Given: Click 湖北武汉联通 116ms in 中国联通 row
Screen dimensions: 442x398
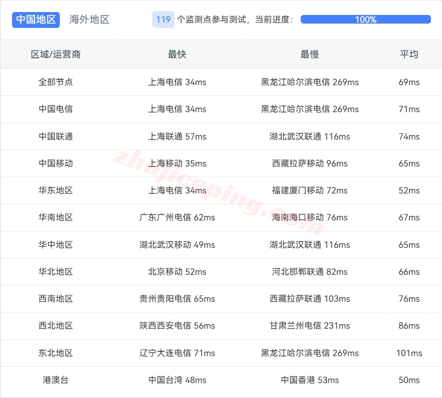Looking at the screenshot, I should click(309, 137).
